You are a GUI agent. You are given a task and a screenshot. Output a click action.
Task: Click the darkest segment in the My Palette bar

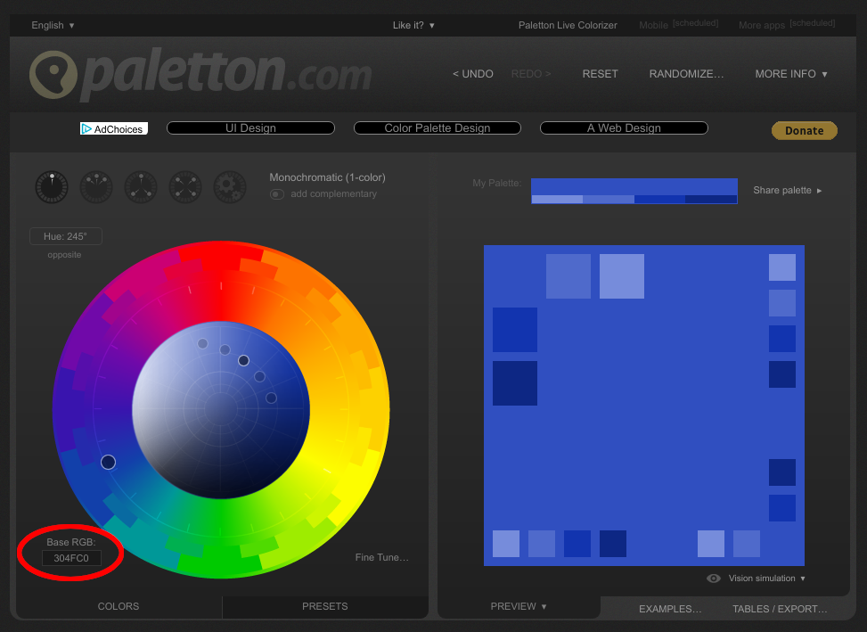click(x=711, y=200)
